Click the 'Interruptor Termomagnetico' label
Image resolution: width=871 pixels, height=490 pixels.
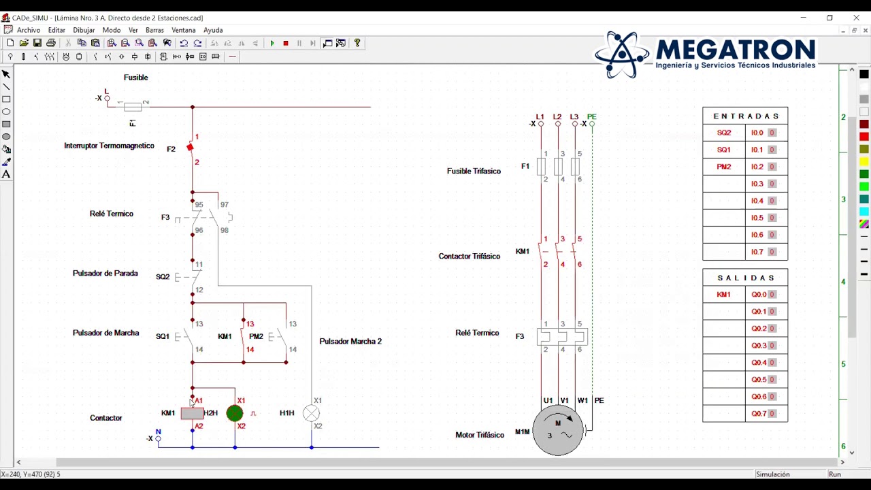tap(109, 146)
